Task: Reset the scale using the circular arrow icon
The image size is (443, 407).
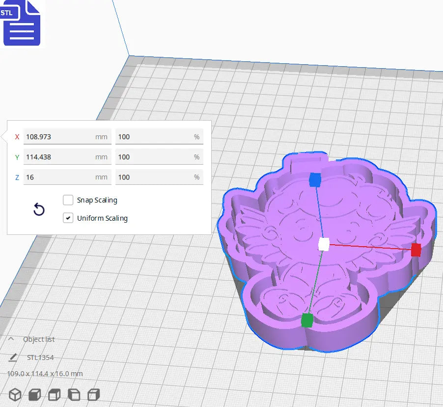Action: (39, 210)
